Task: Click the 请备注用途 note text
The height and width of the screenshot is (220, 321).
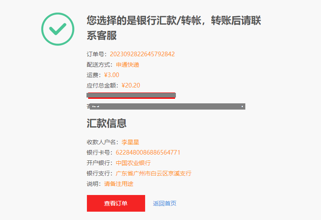Action: pyautogui.click(x=119, y=184)
